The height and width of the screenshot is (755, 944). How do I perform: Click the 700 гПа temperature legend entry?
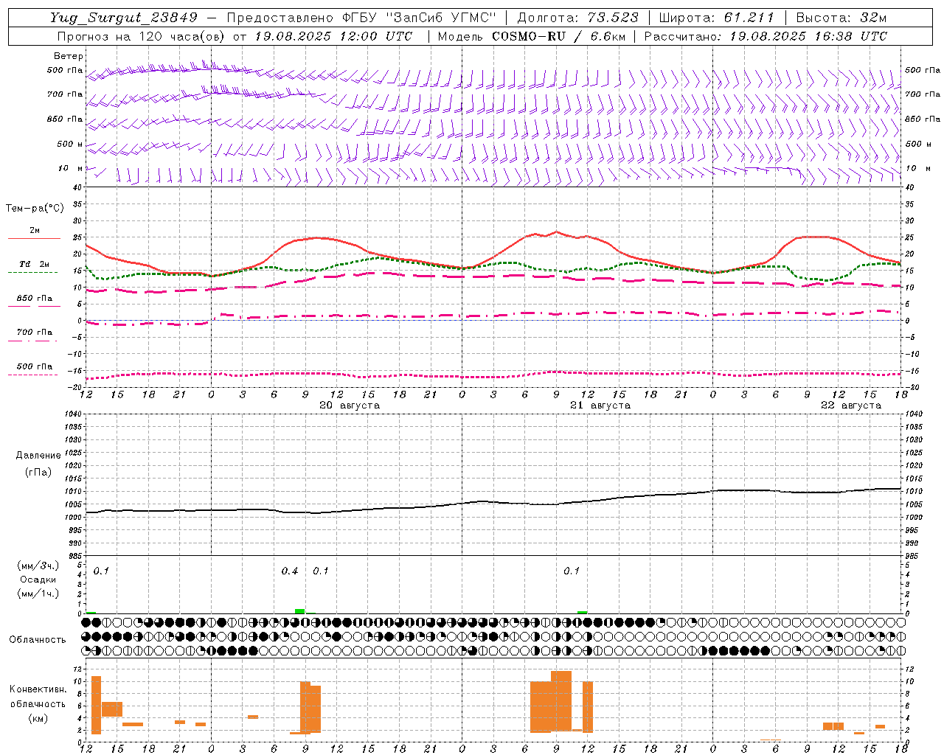click(x=34, y=335)
